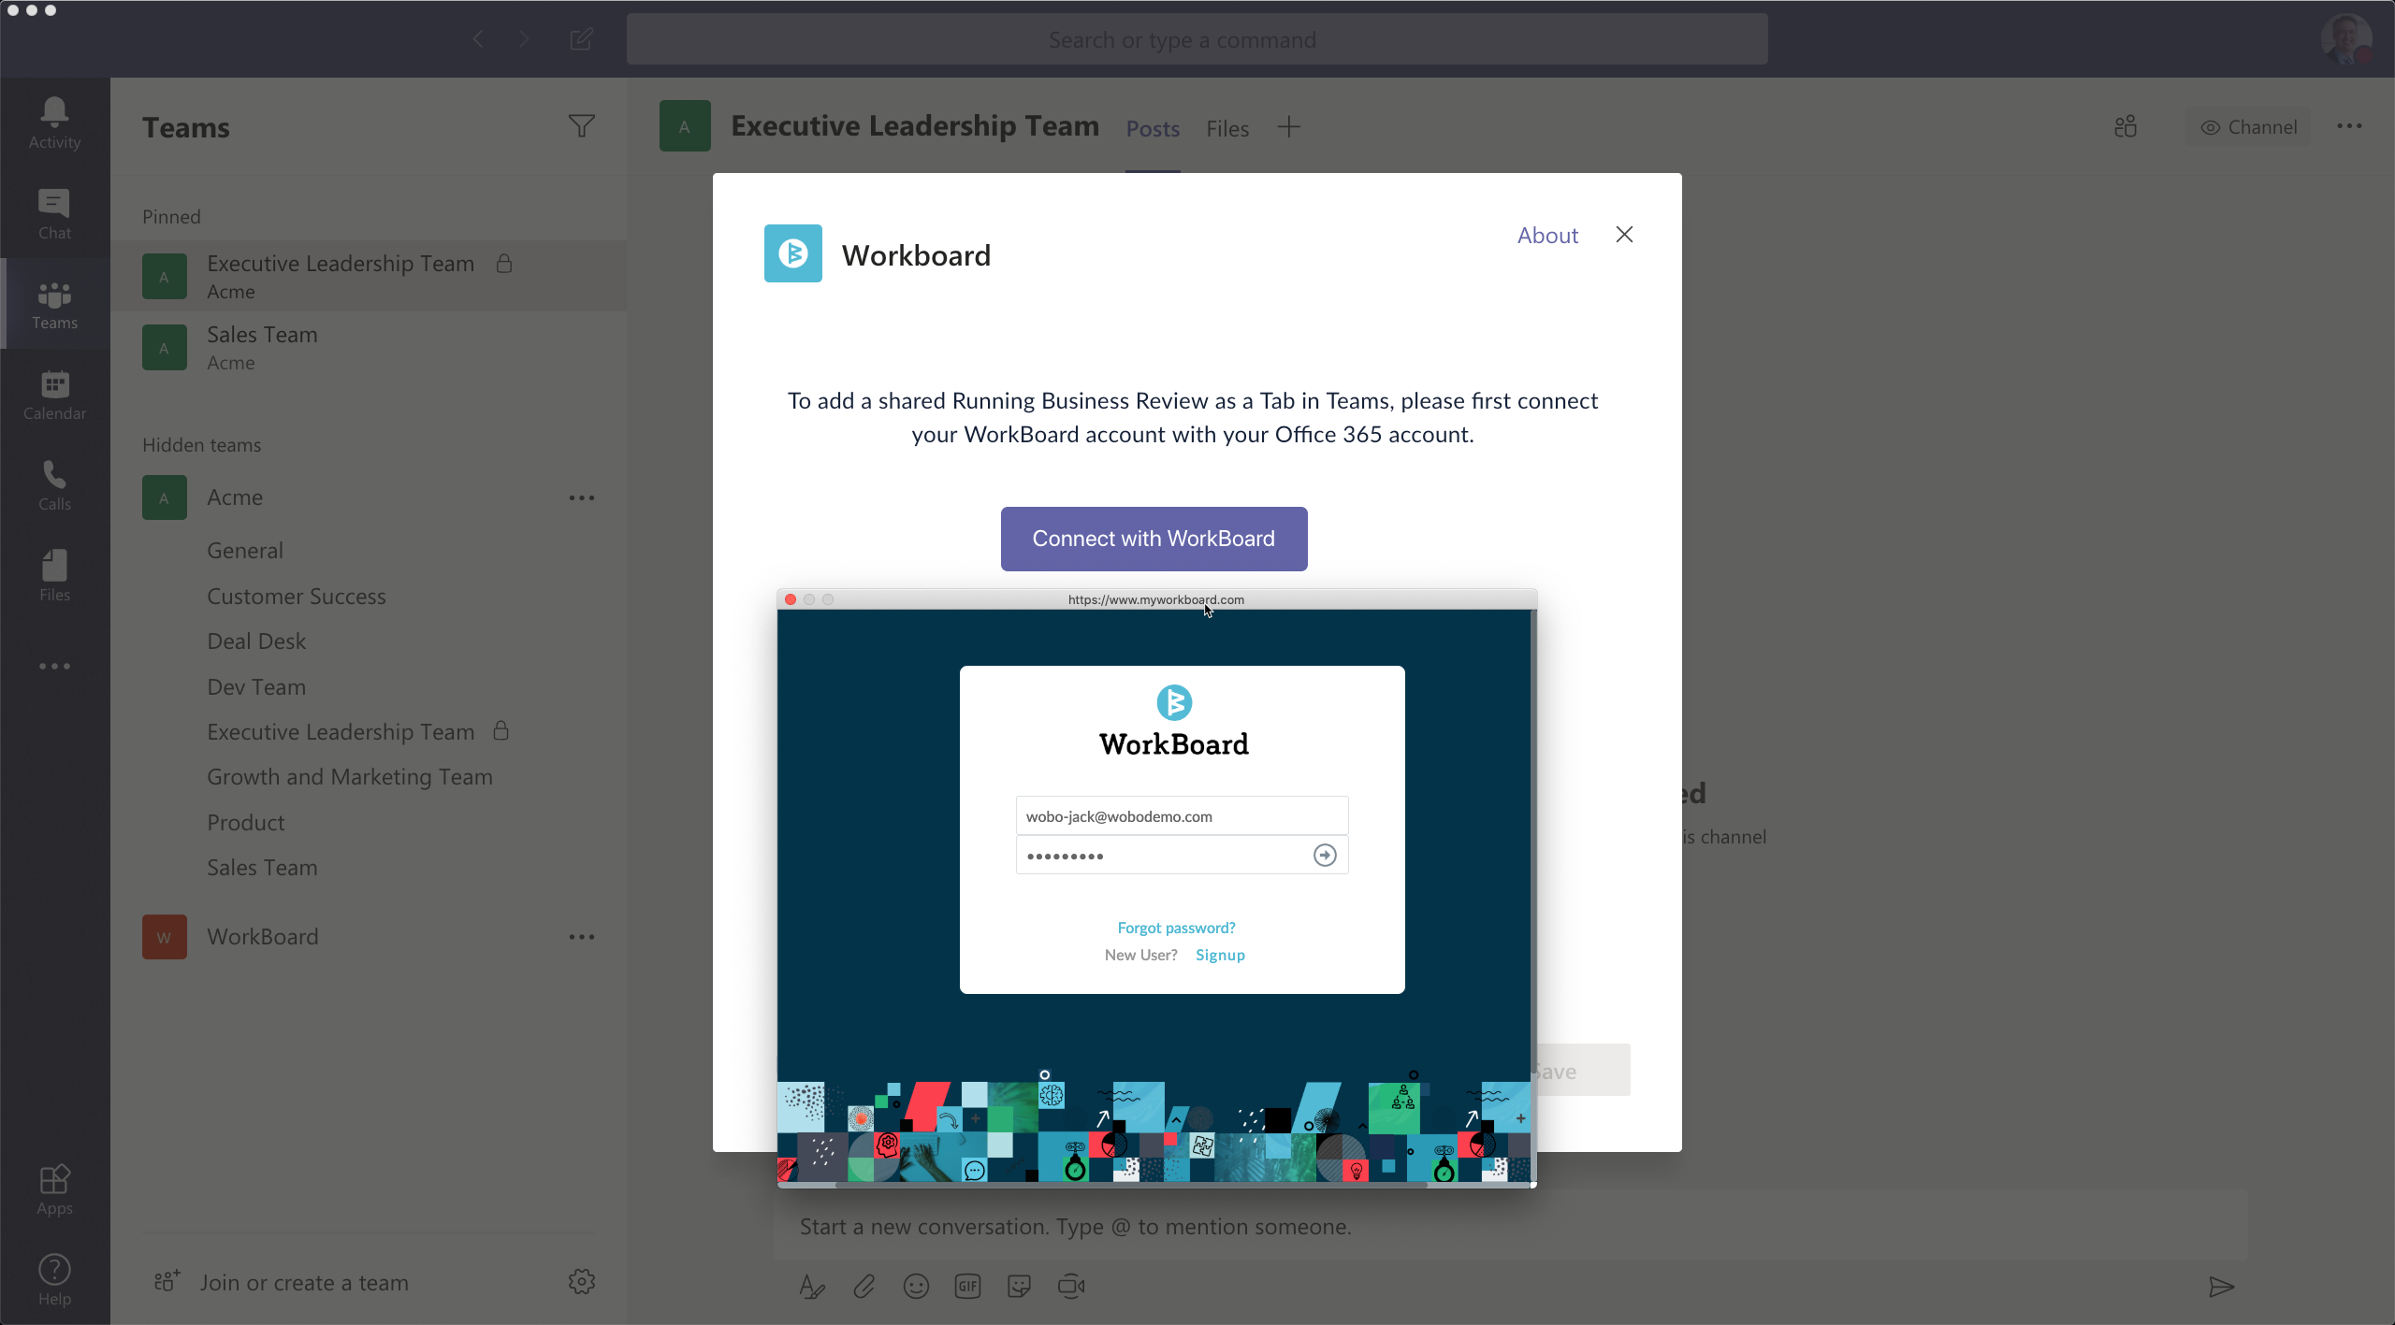Click the search command box
The height and width of the screenshot is (1325, 2395).
click(x=1197, y=39)
